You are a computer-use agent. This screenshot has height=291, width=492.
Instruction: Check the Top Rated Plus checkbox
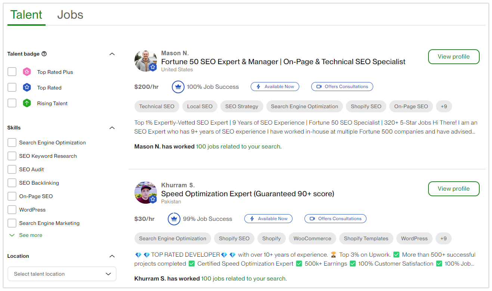(12, 72)
